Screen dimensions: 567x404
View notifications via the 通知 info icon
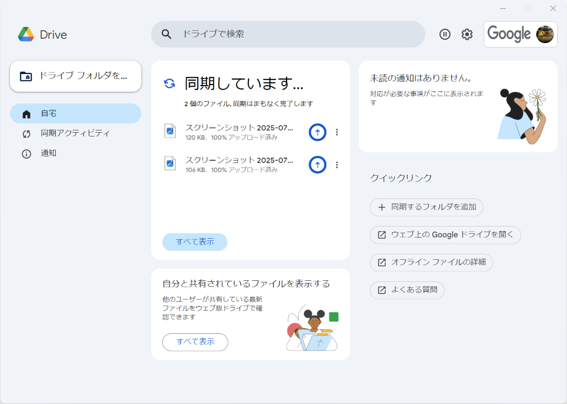pyautogui.click(x=26, y=153)
